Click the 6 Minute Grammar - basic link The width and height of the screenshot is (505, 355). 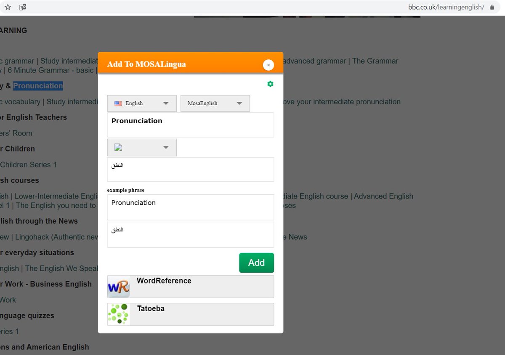51,70
